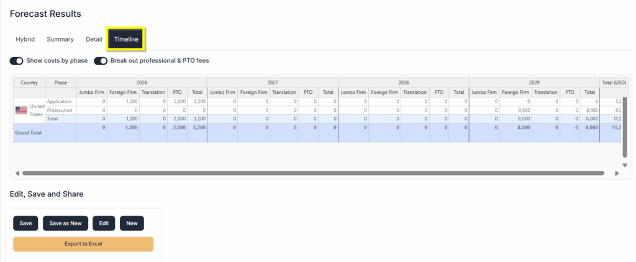Viewport: 636px width, 262px height.
Task: Click the United States flag icon
Action: point(21,110)
